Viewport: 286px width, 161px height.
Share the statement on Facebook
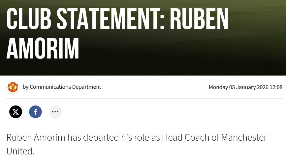pyautogui.click(x=35, y=112)
